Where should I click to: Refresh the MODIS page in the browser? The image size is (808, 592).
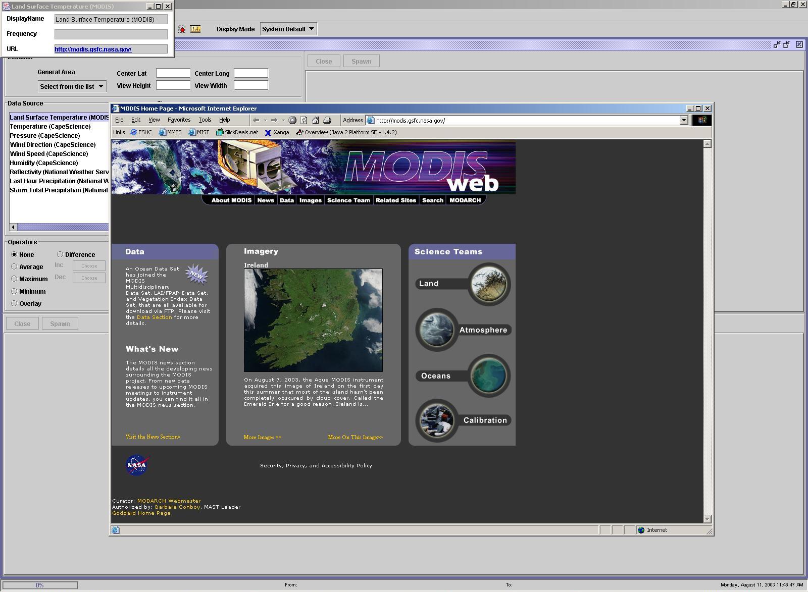point(304,120)
